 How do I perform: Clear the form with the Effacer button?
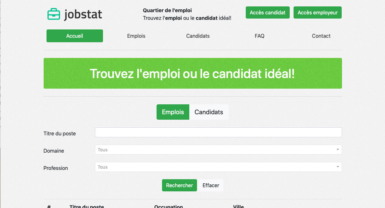210,185
